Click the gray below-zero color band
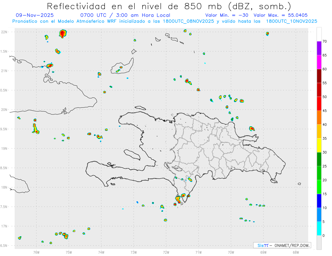Image resolution: width=332 pixels, height=256 pixels. pyautogui.click(x=319, y=242)
